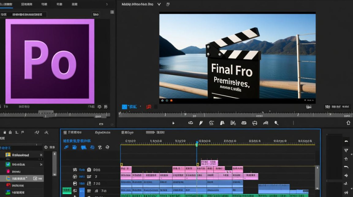Viewport: 353px width, 197px height.
Task: Click the square badge on the highlighted project row
Action: 35,178
